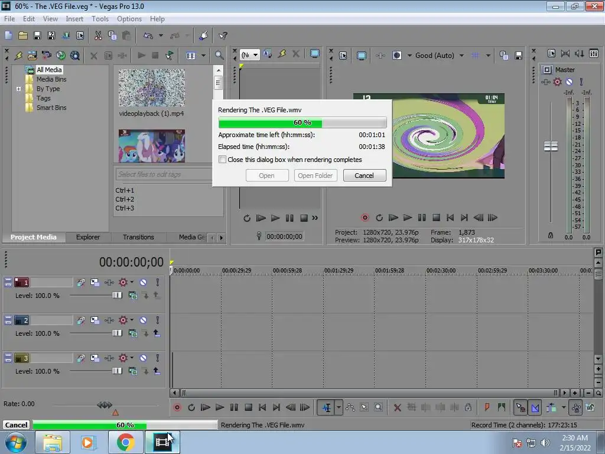The width and height of the screenshot is (605, 454).
Task: Switch to the Transitions tab
Action: click(138, 237)
